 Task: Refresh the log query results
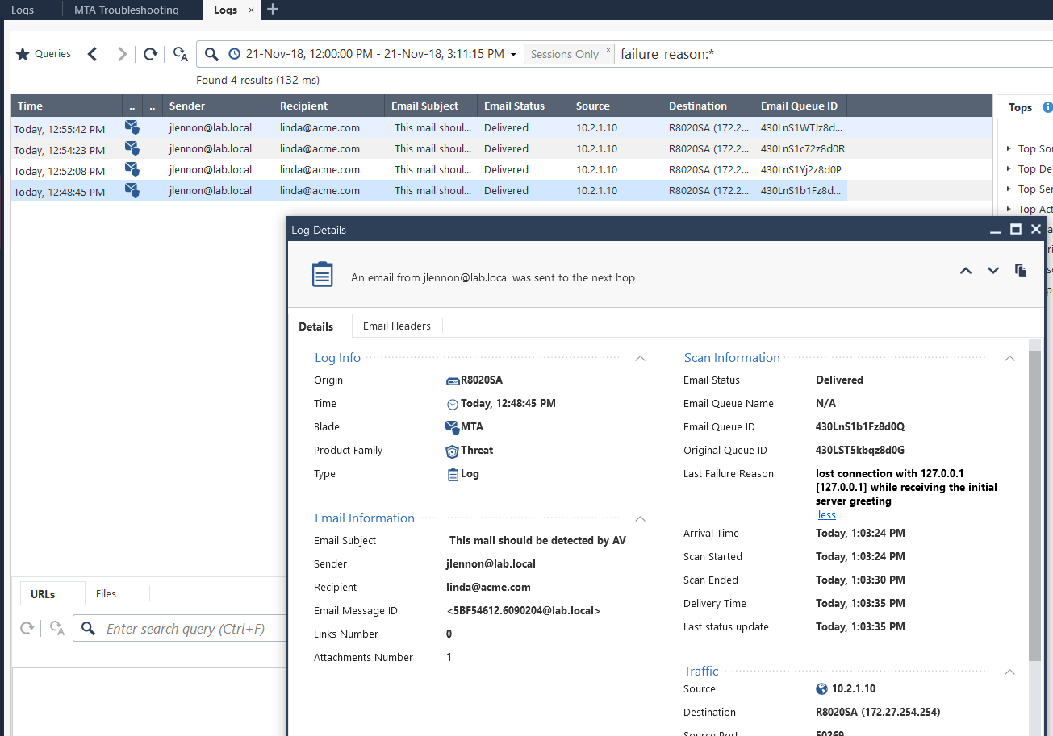[150, 54]
